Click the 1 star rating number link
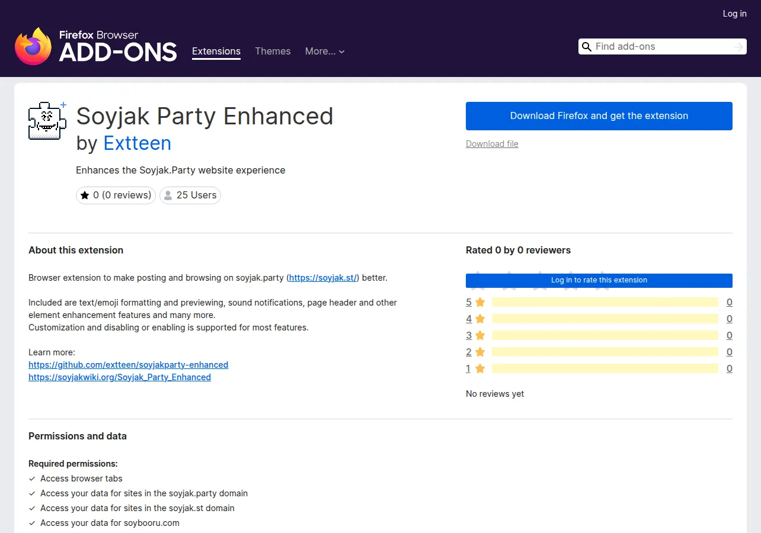This screenshot has width=761, height=533. [468, 368]
